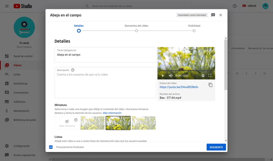273x161 pixels.
Task: Open the youtu.be video link
Action: click(x=179, y=87)
